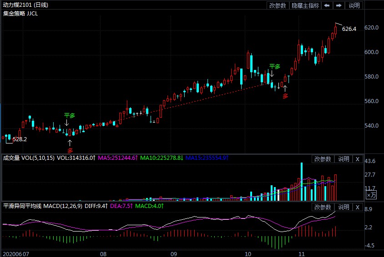Open 改参数 in the MACD panel
Viewport: 384px width, 257px height.
pyautogui.click(x=323, y=207)
